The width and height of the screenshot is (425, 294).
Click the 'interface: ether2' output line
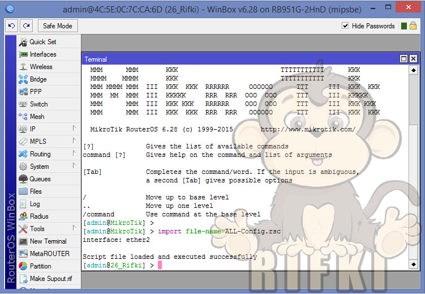(x=116, y=240)
